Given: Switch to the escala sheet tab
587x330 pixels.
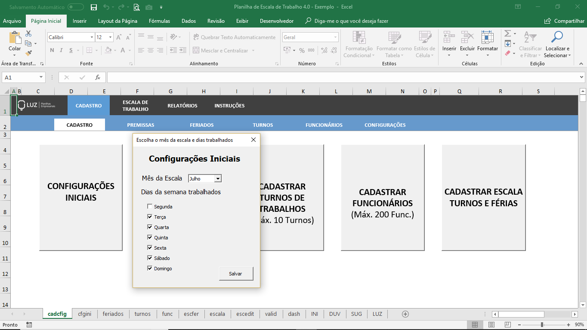Looking at the screenshot, I should 217,314.
